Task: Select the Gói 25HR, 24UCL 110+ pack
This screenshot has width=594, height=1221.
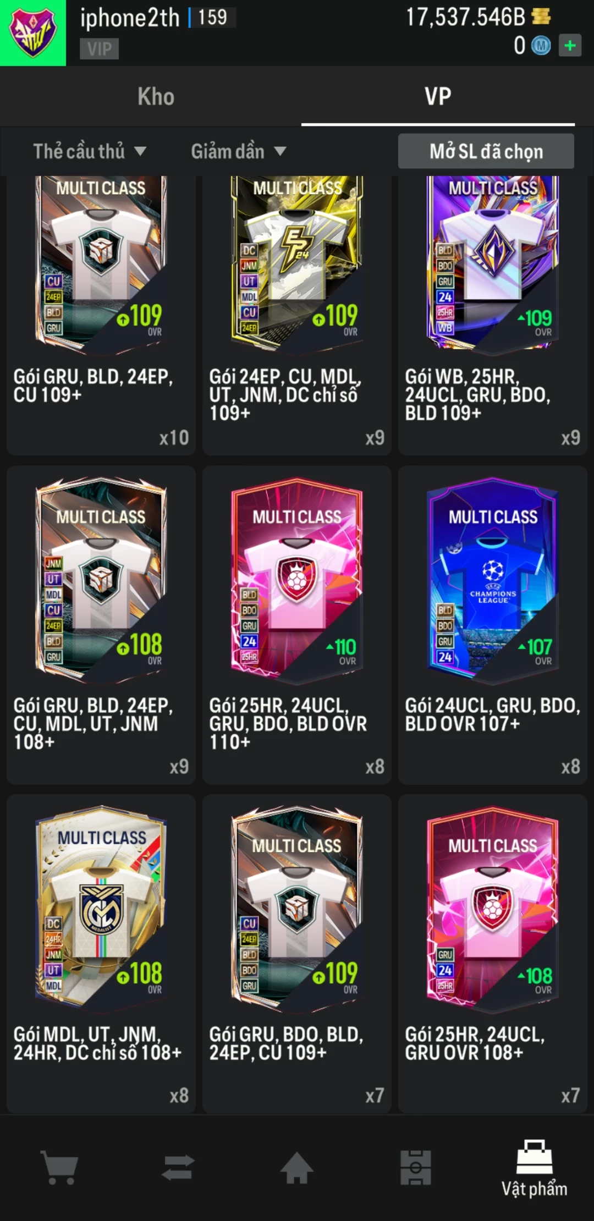Action: [297, 625]
